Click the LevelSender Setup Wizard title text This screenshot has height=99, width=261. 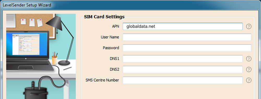point(27,5)
